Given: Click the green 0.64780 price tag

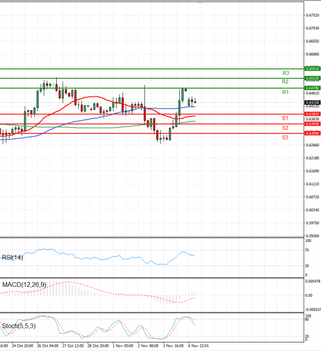Looking at the screenshot, I should click(312, 88).
